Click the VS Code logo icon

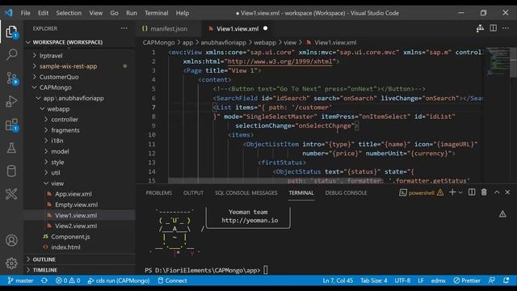coord(8,13)
